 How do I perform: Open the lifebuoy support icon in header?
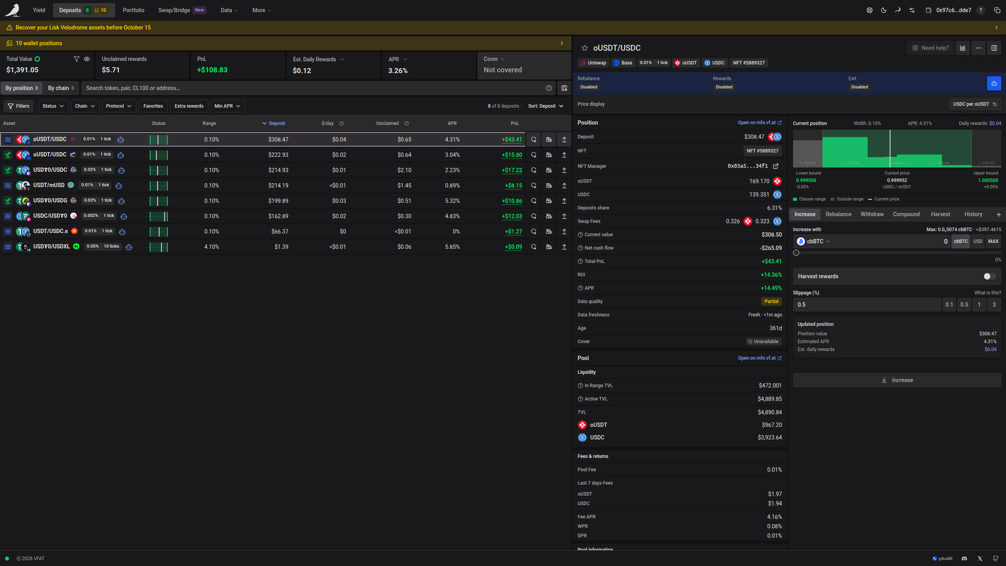pyautogui.click(x=870, y=10)
